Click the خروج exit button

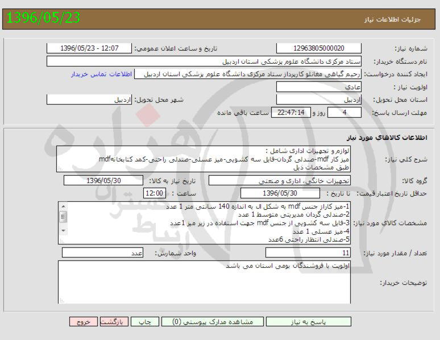(84, 322)
